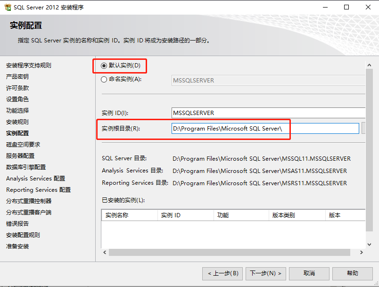The height and width of the screenshot is (287, 379).
Task: Click the MSAS11.MSSQLSERVER Analysis Services path
Action: 260,171
